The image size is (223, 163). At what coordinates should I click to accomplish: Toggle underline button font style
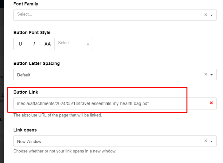click(20, 44)
